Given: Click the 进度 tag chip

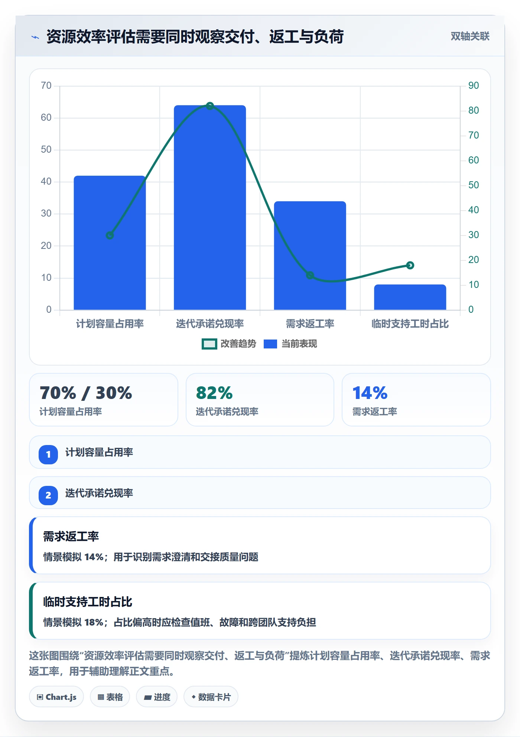Looking at the screenshot, I should 157,697.
